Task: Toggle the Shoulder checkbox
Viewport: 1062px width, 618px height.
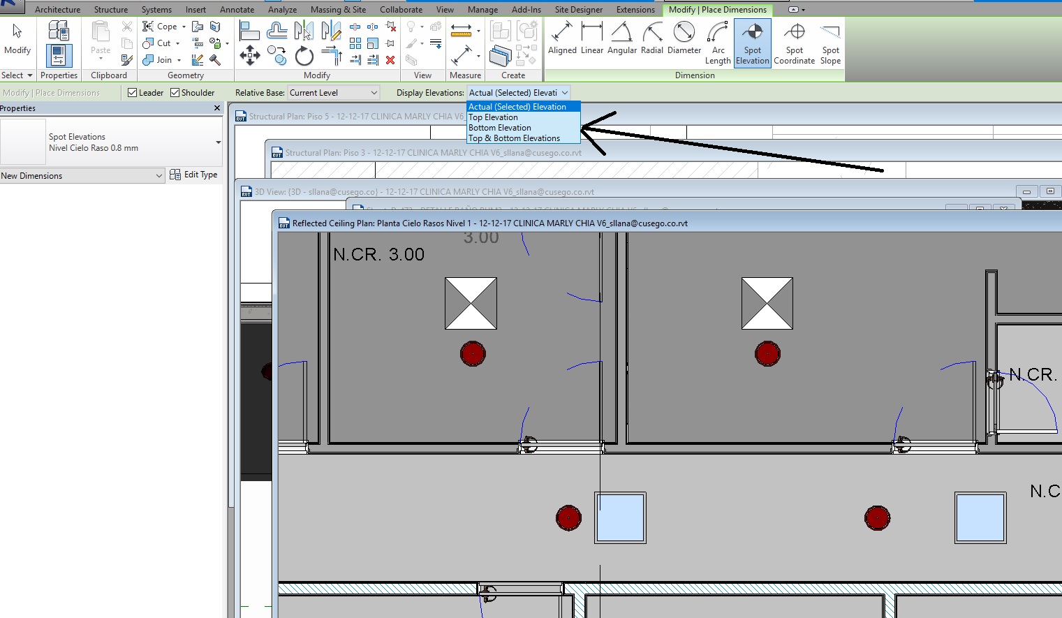Action: click(x=175, y=93)
